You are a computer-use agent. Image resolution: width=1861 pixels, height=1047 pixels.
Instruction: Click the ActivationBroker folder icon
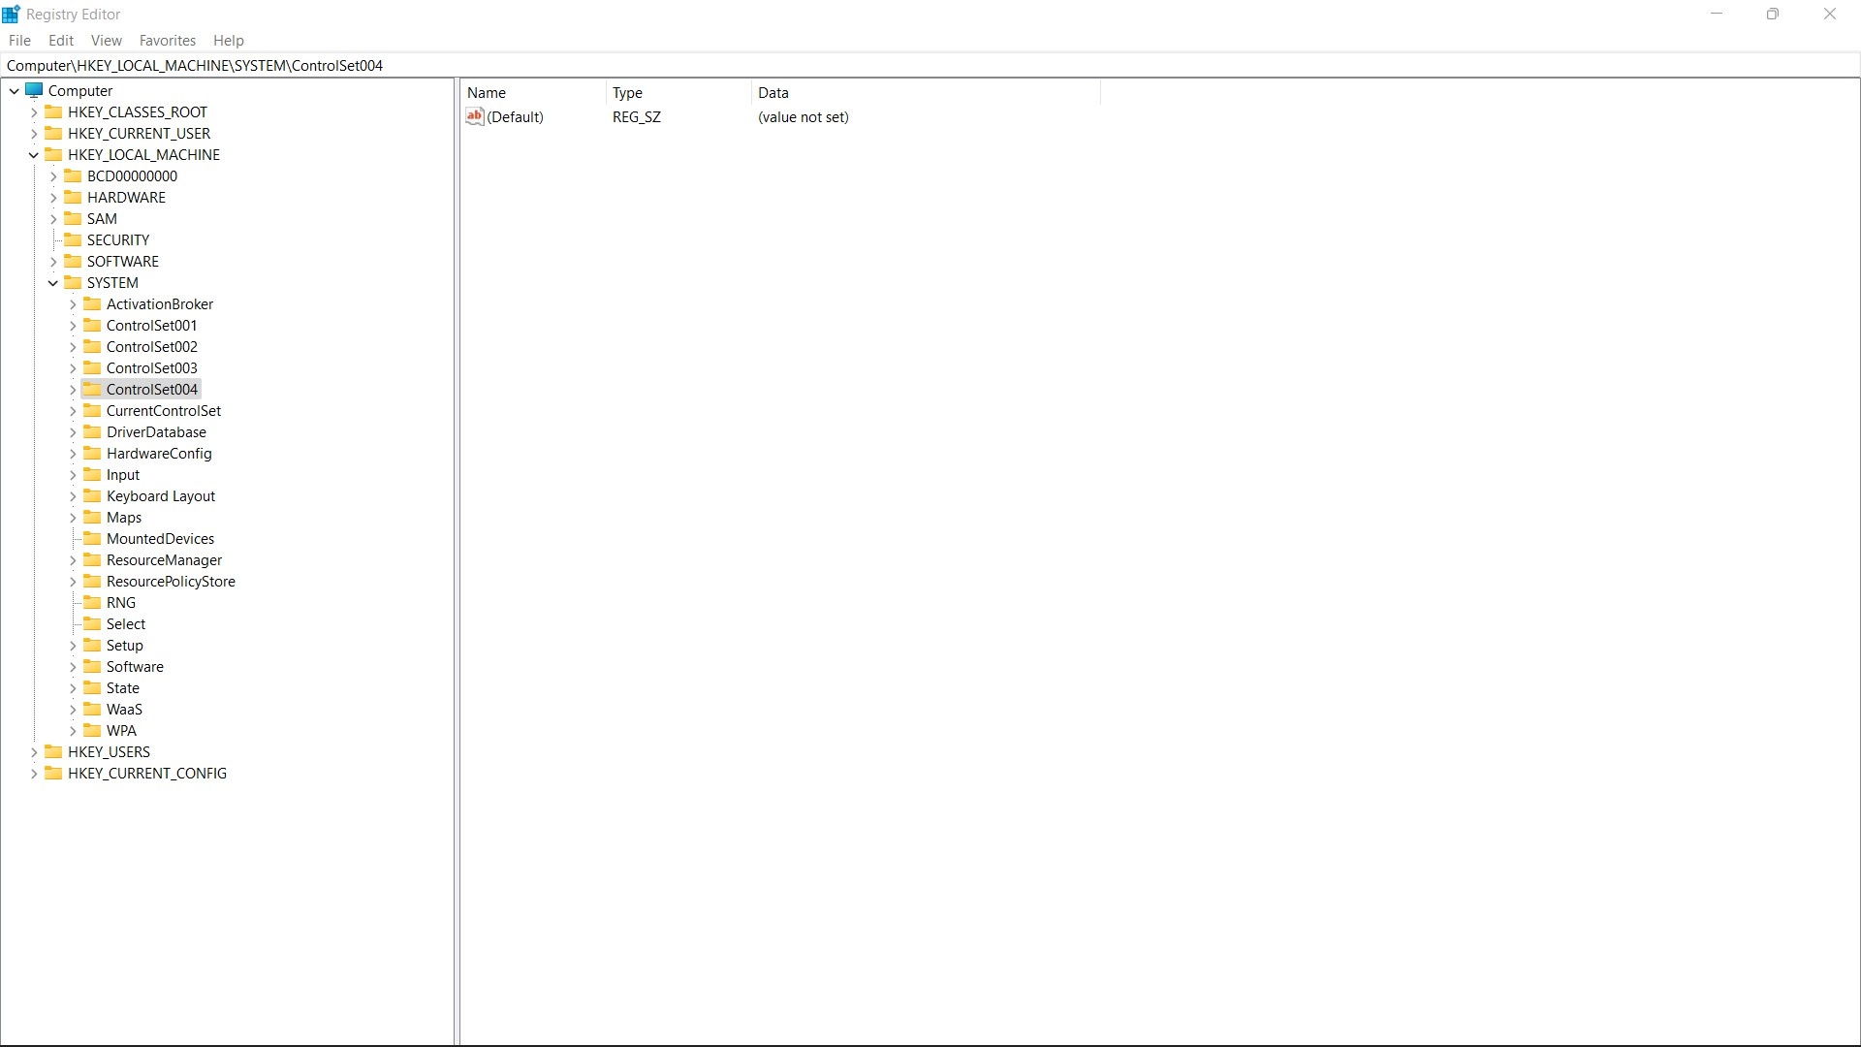92,303
